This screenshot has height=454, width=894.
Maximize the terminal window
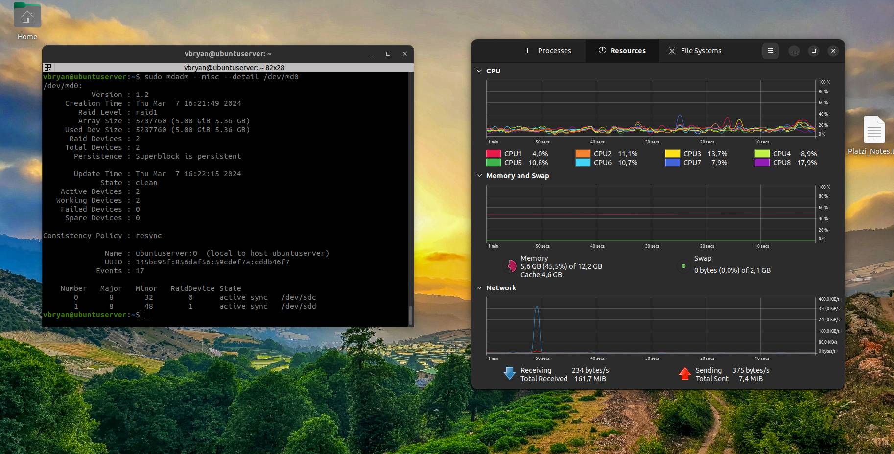coord(388,54)
